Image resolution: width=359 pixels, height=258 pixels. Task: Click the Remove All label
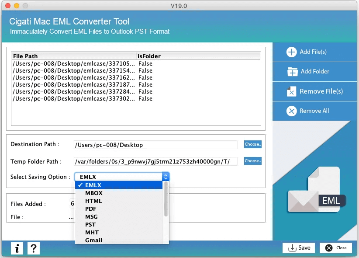pyautogui.click(x=314, y=111)
